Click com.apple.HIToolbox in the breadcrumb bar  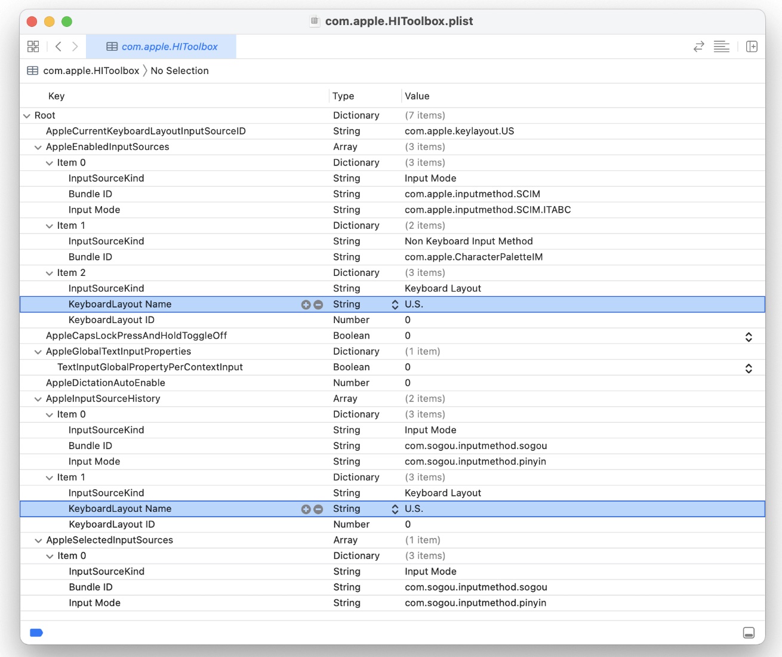(91, 70)
